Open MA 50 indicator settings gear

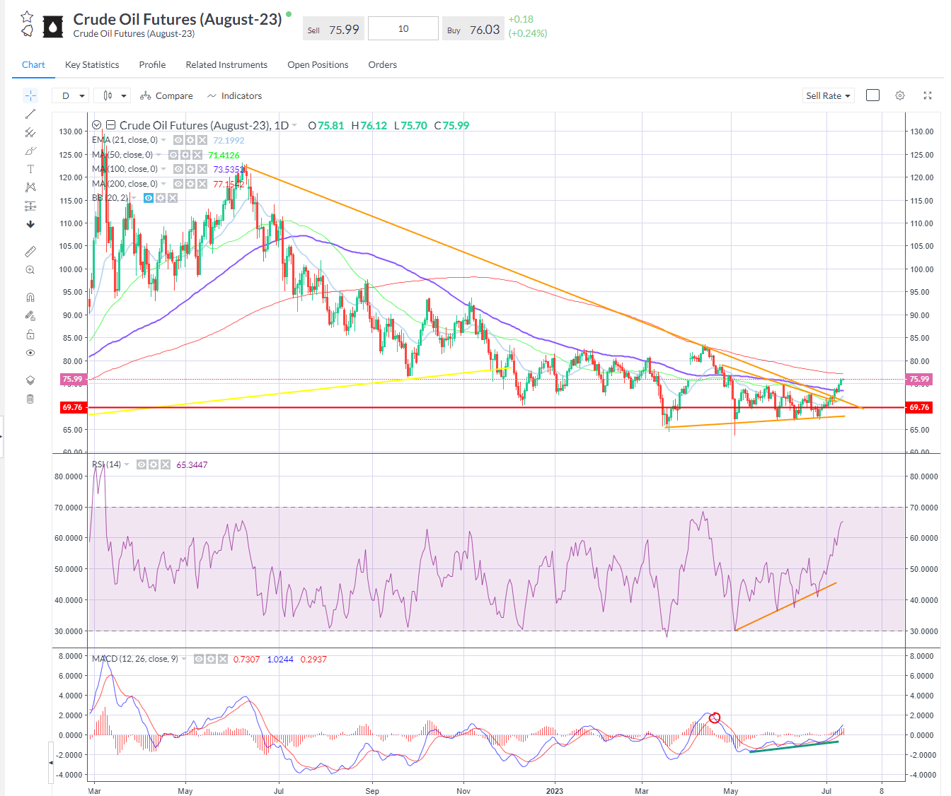click(185, 155)
